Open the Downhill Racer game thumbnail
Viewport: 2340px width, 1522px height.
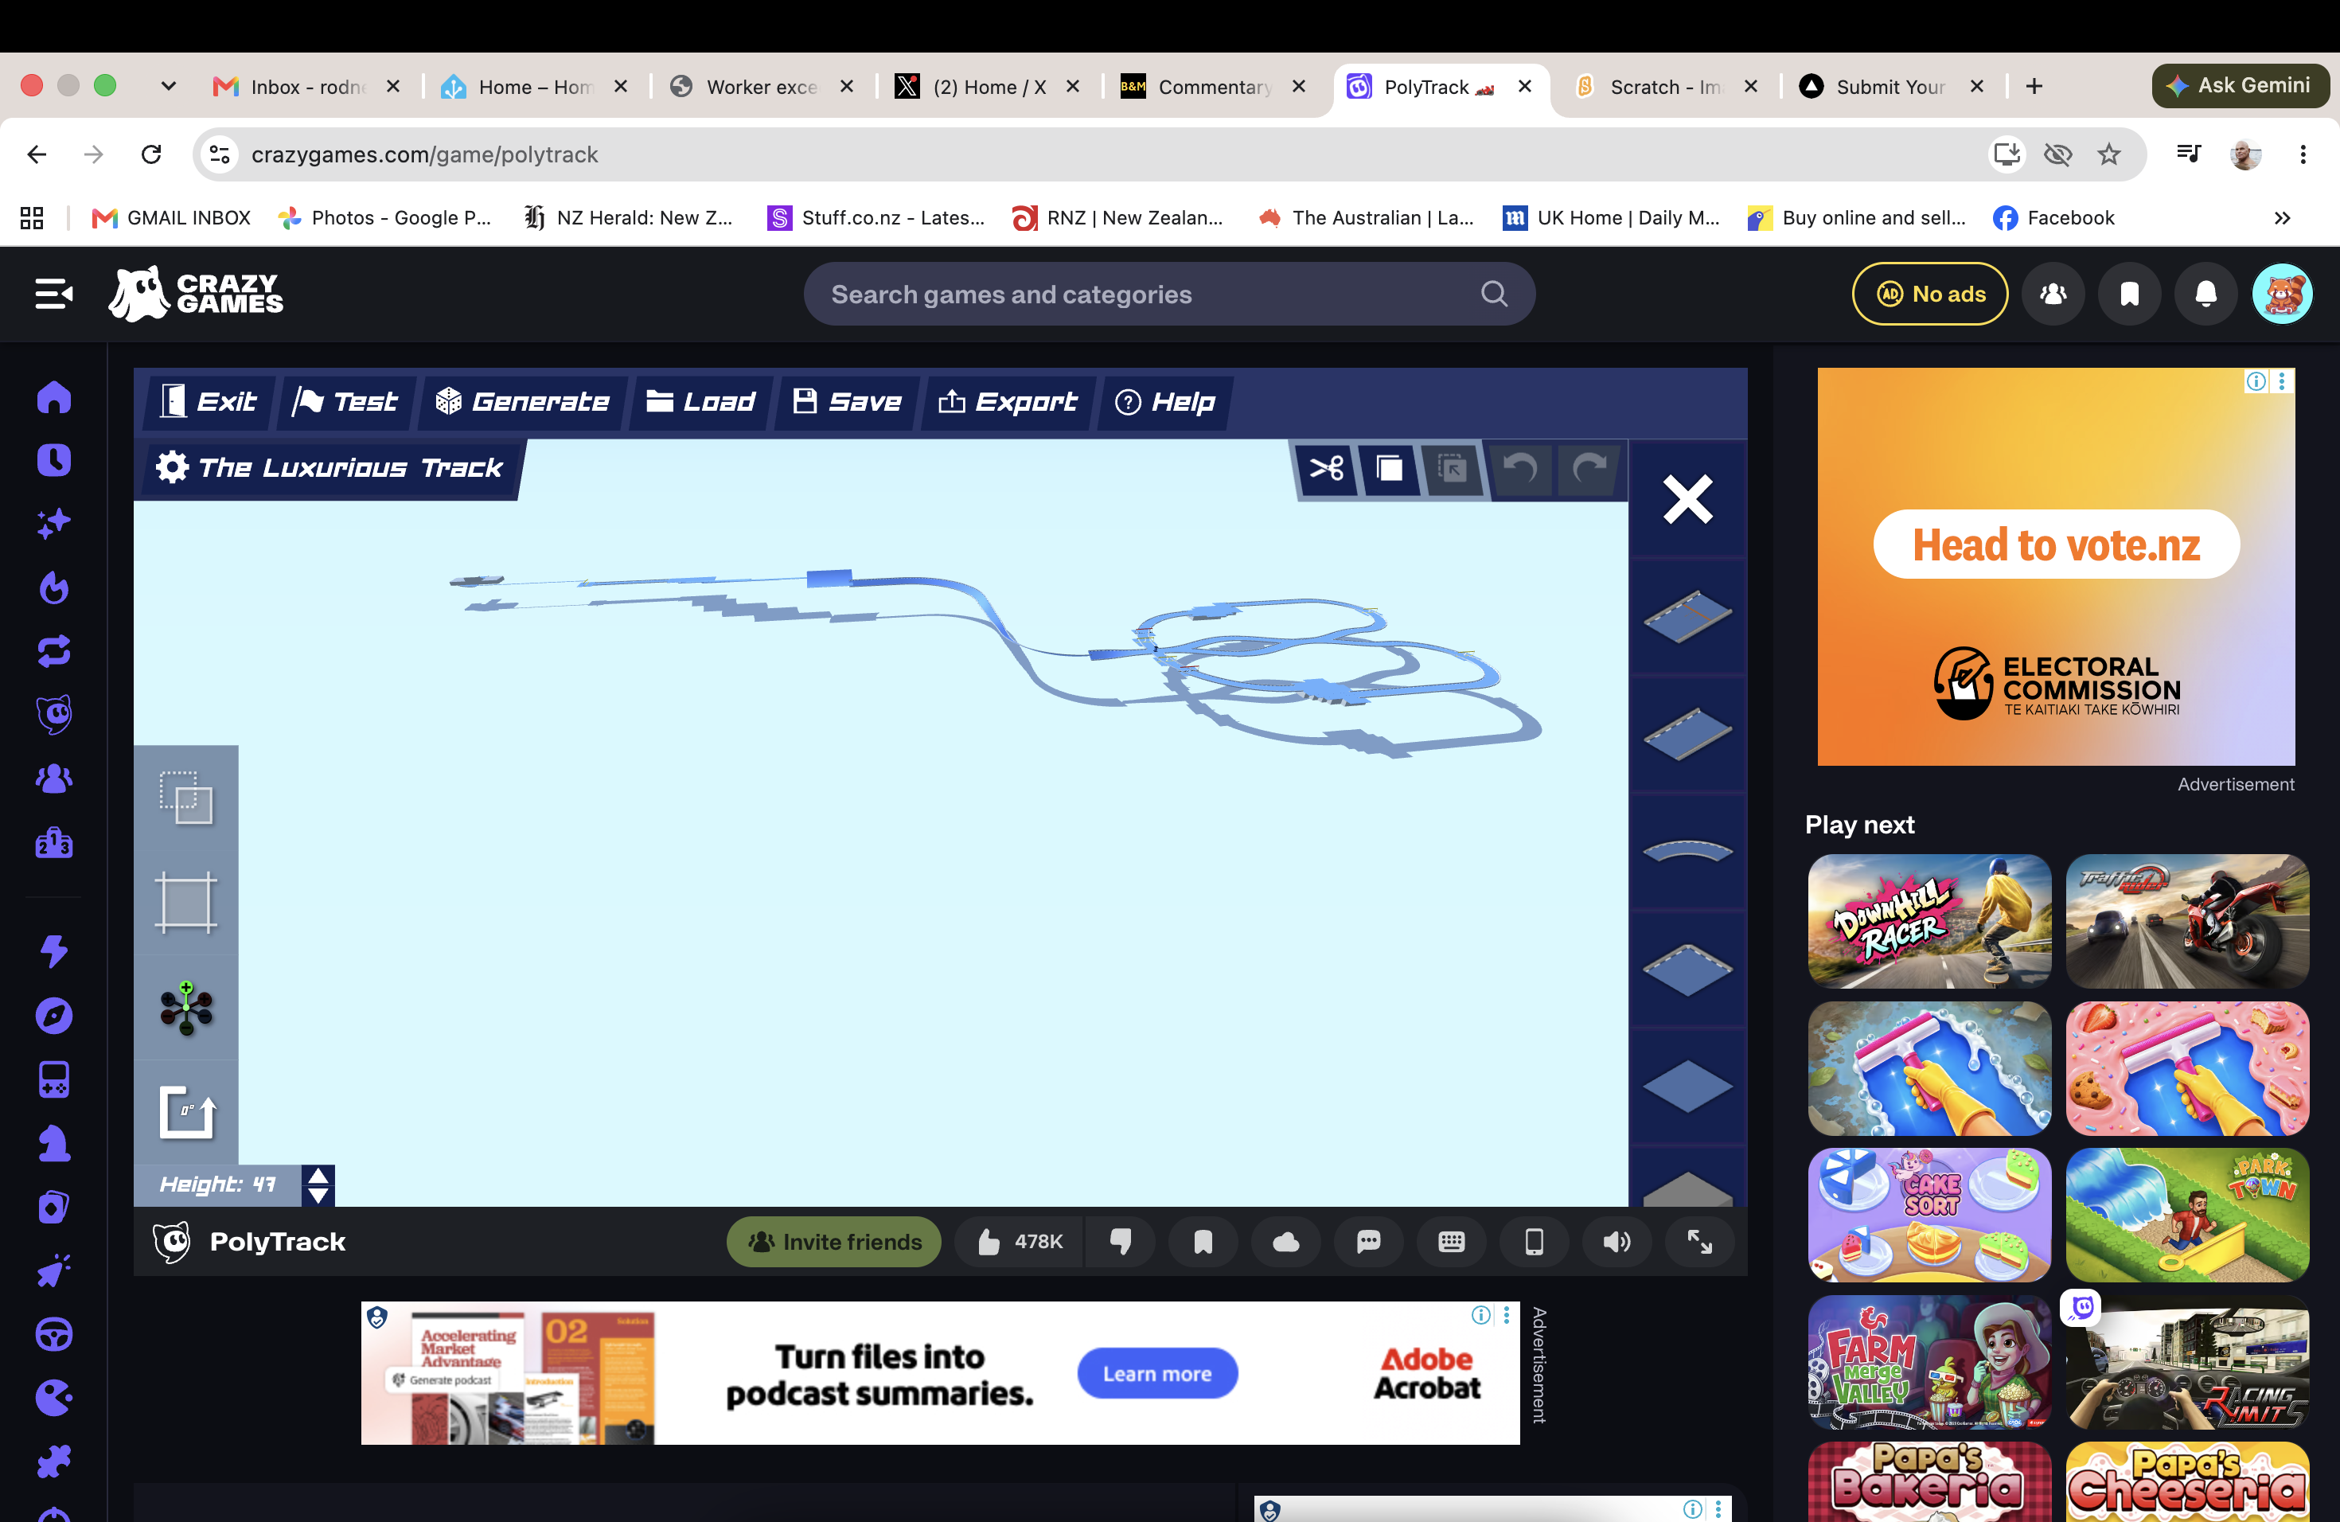[x=1929, y=920]
